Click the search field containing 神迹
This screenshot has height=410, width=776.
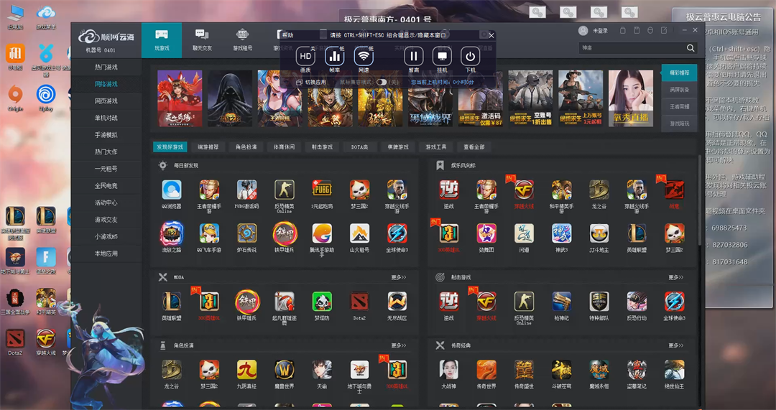pos(632,48)
